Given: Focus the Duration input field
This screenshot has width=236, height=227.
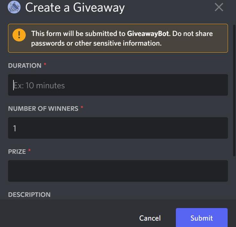Looking at the screenshot, I should 118,85.
